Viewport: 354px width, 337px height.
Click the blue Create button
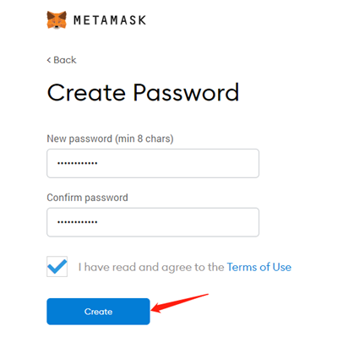coord(98,312)
